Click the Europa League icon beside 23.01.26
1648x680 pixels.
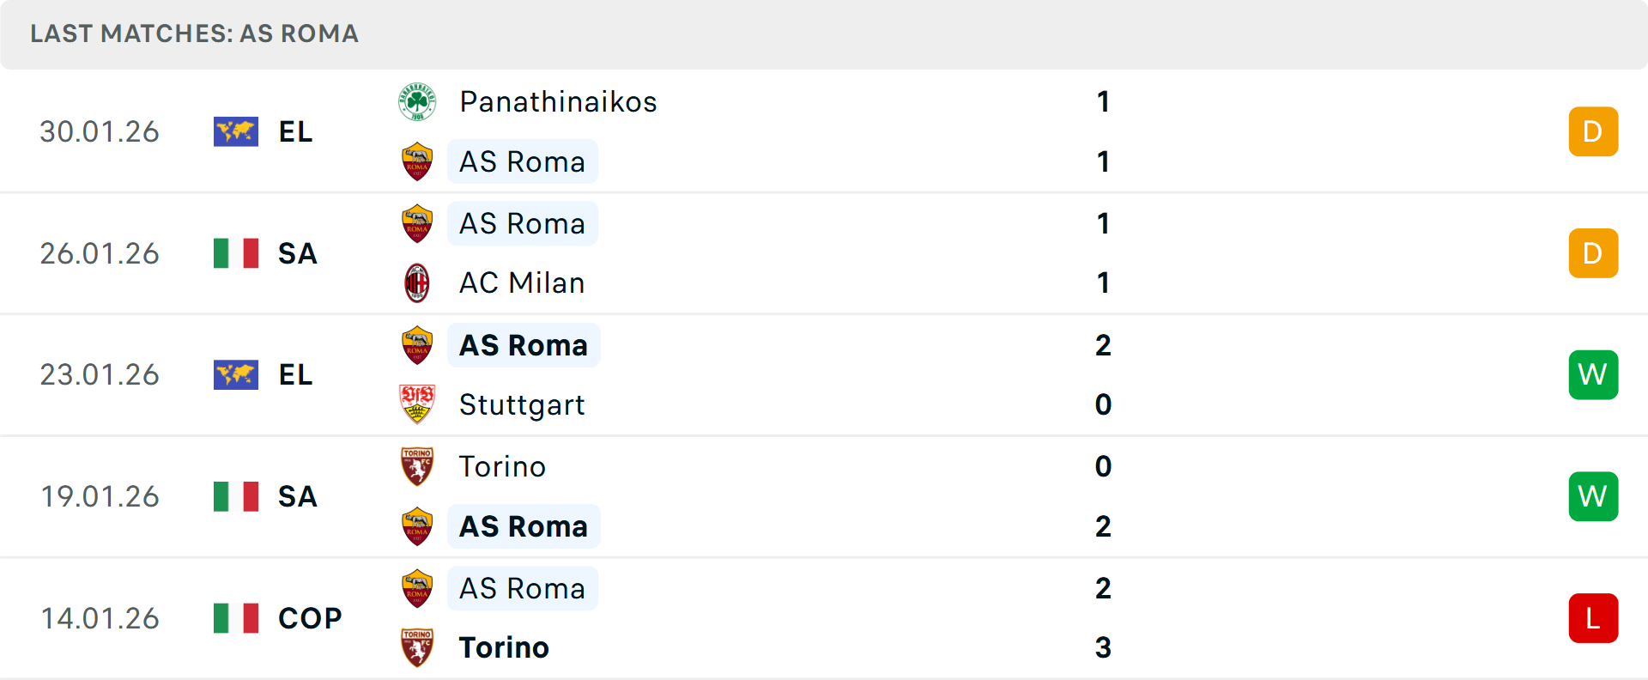coord(235,374)
